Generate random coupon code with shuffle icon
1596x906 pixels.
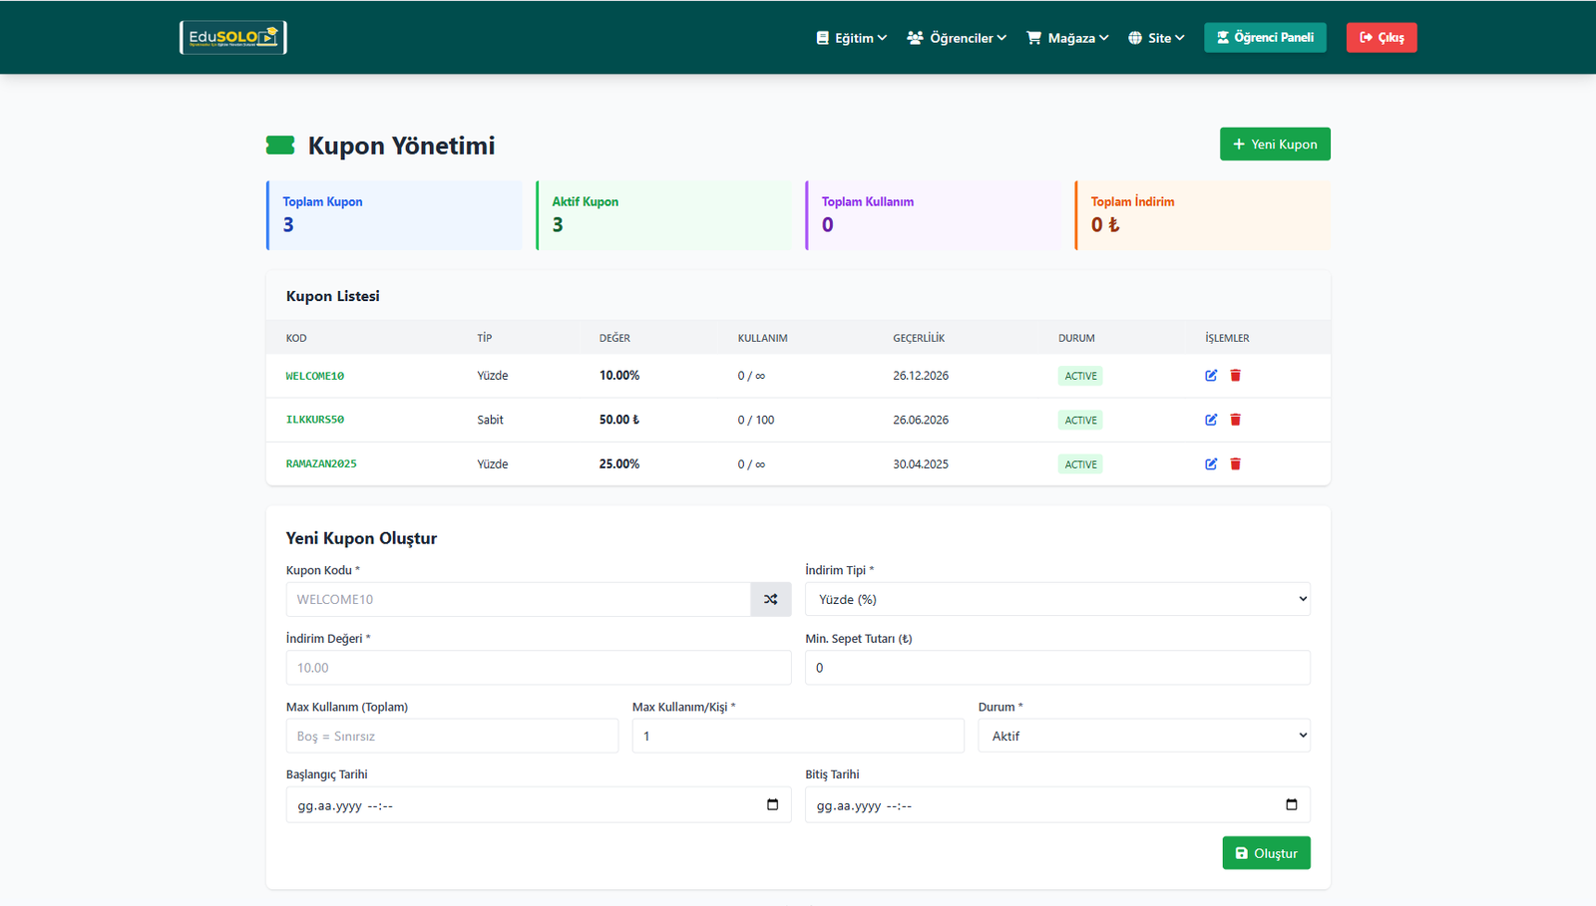(x=770, y=600)
